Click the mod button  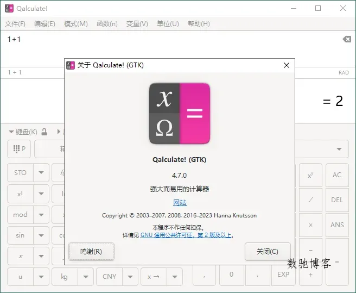[x=21, y=215]
